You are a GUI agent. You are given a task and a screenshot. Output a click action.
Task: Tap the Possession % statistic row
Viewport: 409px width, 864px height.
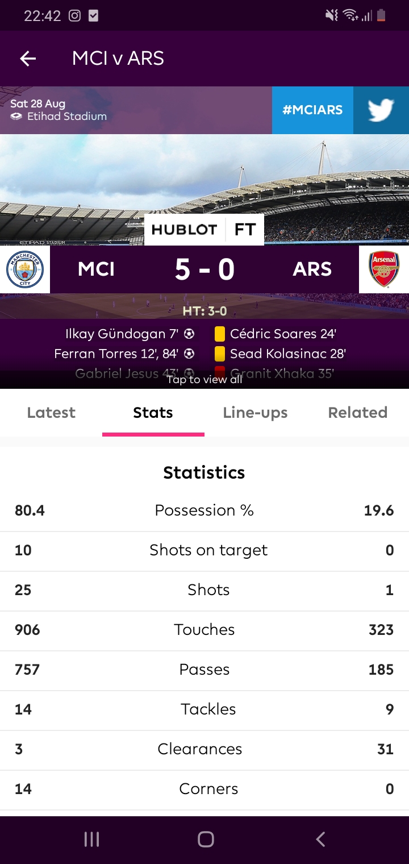click(204, 510)
